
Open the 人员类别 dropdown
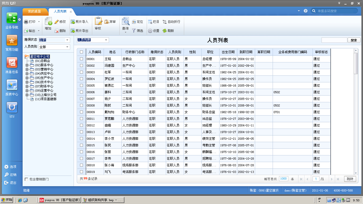coord(67,47)
